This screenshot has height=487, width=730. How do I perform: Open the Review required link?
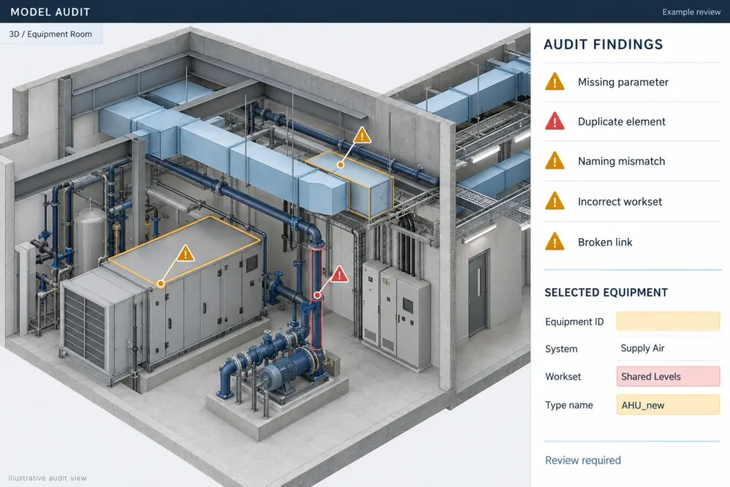coord(583,461)
